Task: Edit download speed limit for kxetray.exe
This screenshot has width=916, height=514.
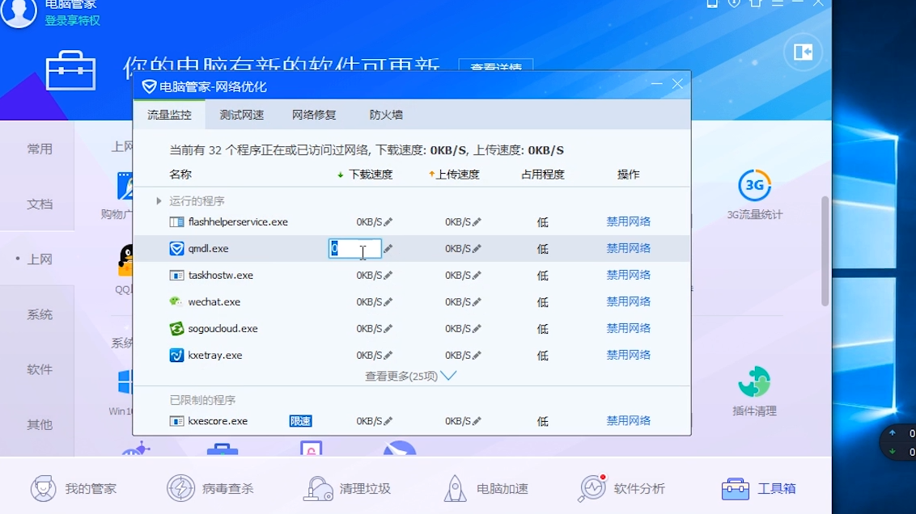Action: click(x=388, y=356)
